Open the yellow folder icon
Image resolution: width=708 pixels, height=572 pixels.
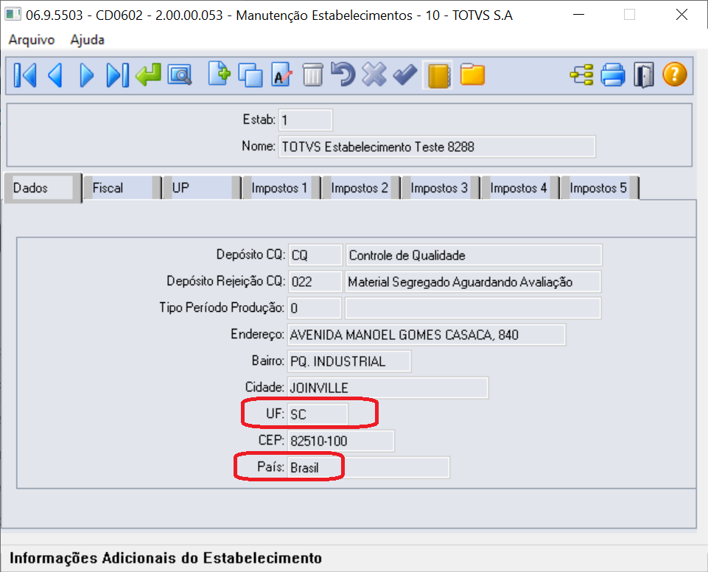tap(472, 74)
